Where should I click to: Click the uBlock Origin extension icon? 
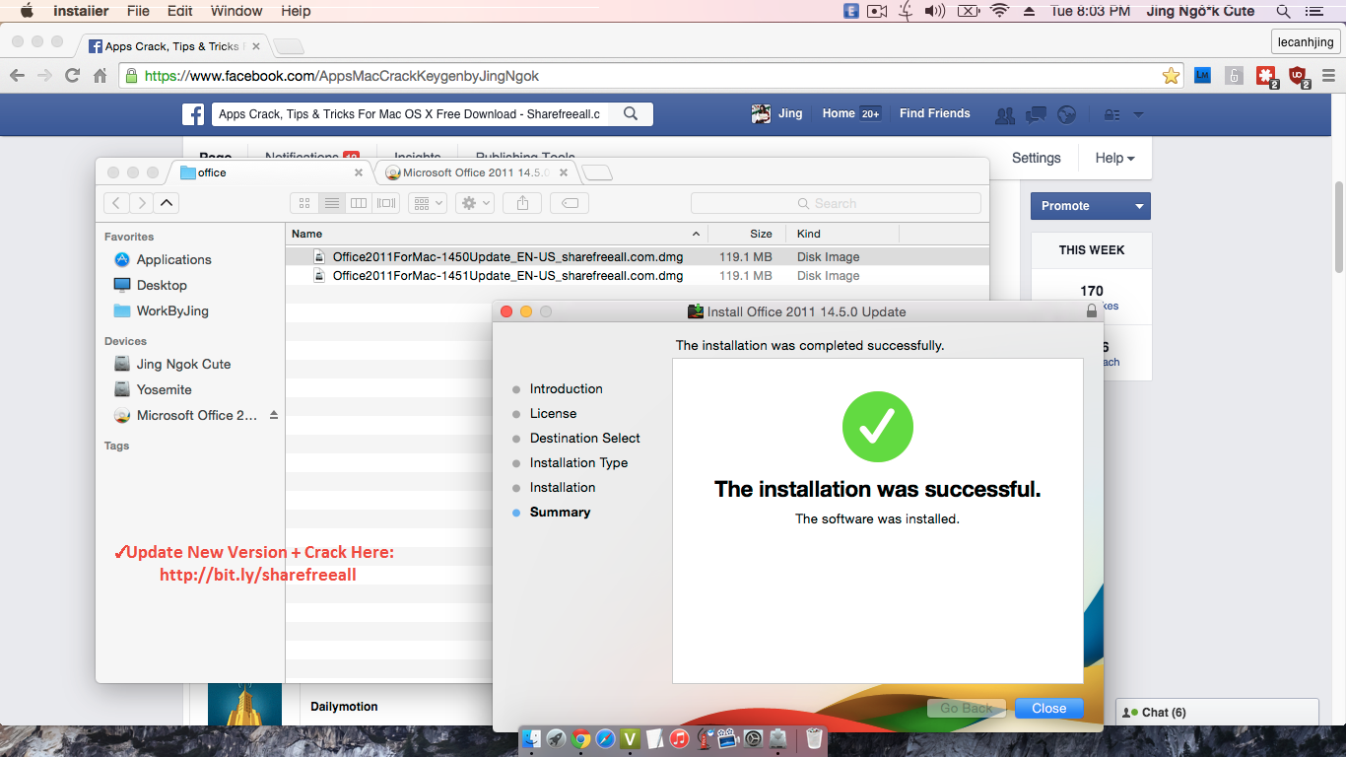coord(1298,76)
